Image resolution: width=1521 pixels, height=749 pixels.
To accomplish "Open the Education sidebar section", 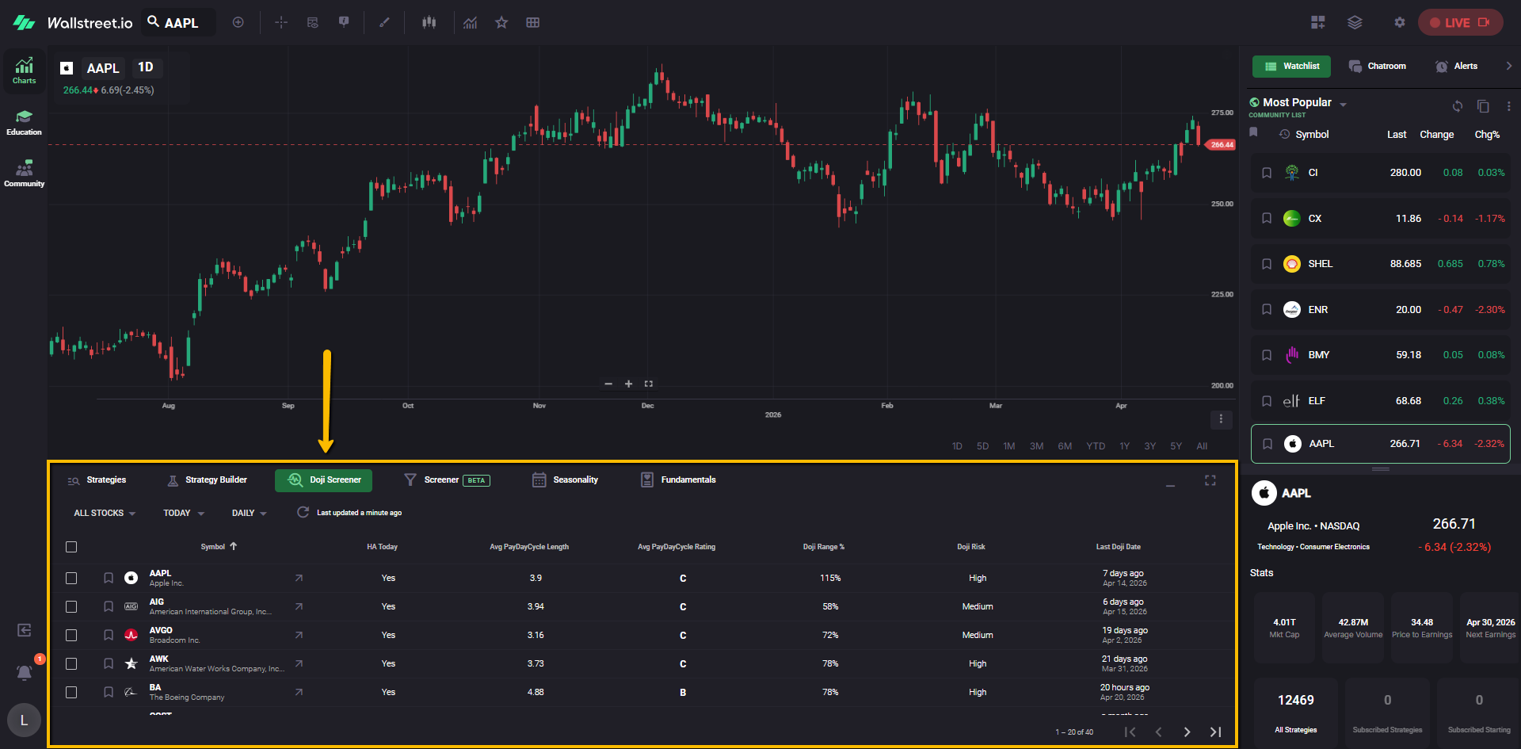I will 24,123.
